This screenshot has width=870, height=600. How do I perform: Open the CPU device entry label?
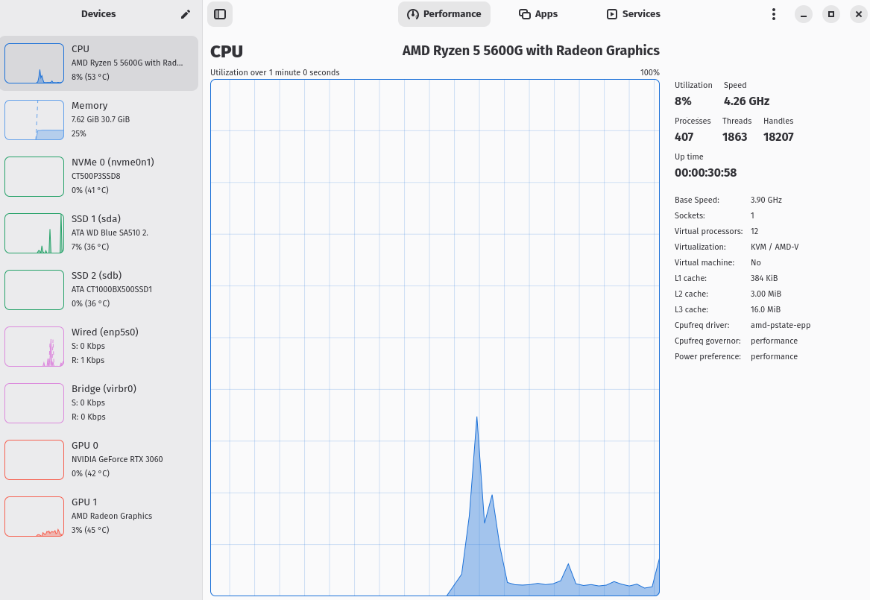pos(81,48)
